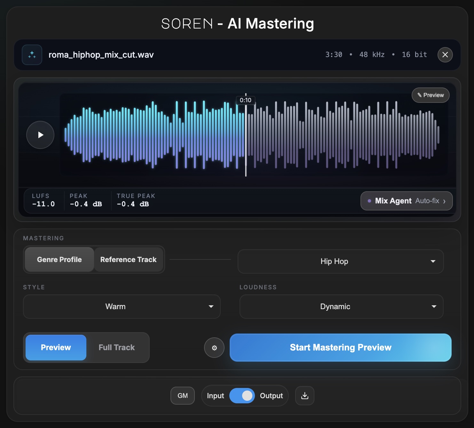Viewport: 474px width, 428px height.
Task: Click the GM badge button
Action: [183, 396]
